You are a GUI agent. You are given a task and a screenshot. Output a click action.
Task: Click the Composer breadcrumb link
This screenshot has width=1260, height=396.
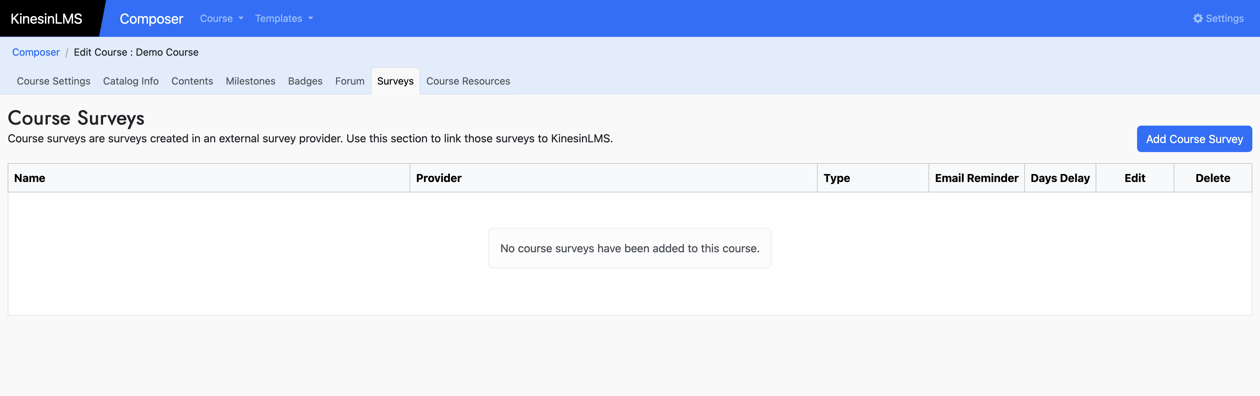(36, 52)
